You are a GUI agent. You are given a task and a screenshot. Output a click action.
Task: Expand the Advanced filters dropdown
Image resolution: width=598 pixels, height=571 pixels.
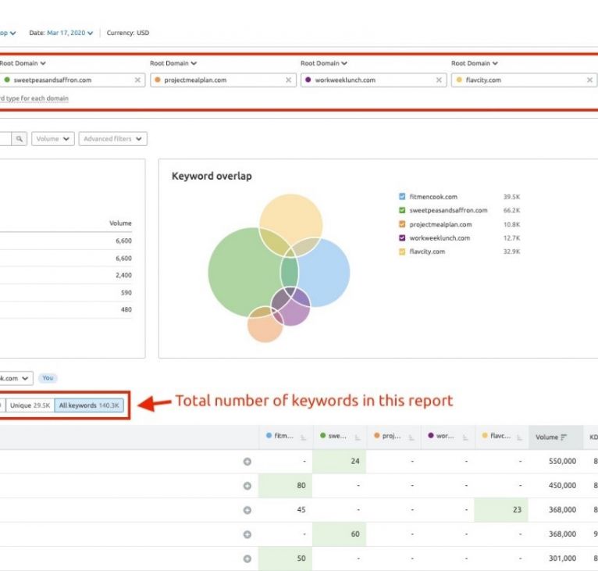pyautogui.click(x=114, y=139)
